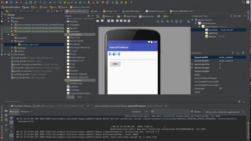Open the app run configuration dropdown
251x141 pixels.
coord(69,2)
